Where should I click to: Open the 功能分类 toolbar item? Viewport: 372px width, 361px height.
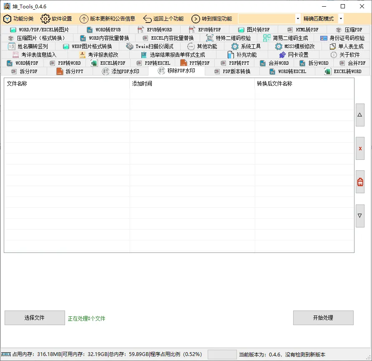pos(18,19)
